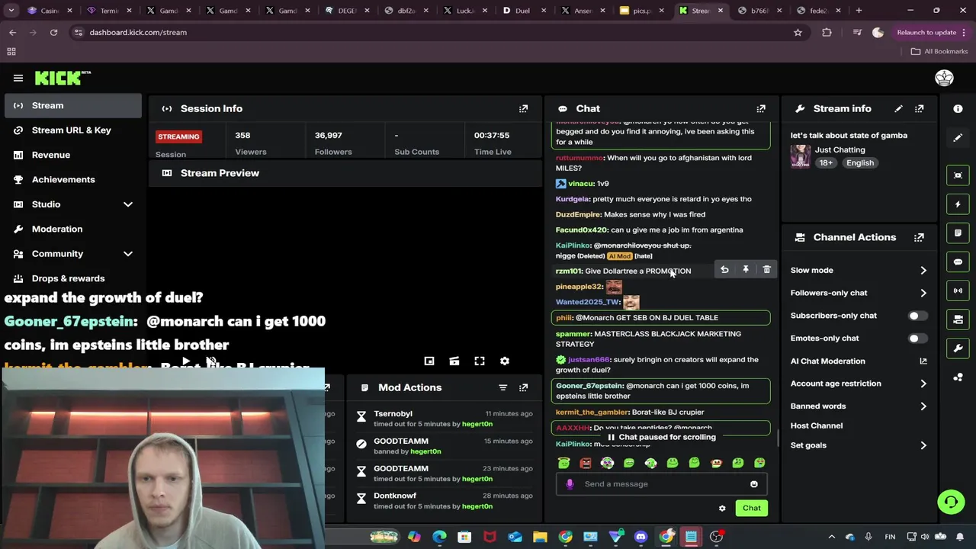The height and width of the screenshot is (549, 976).
Task: Open the Moderation page
Action: 73,229
